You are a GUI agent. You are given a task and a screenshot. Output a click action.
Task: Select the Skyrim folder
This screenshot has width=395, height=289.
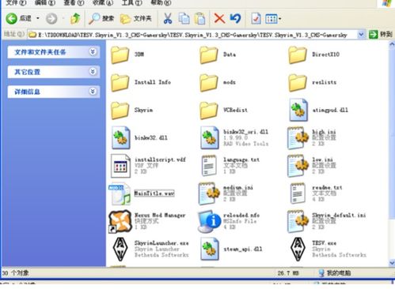click(x=131, y=111)
